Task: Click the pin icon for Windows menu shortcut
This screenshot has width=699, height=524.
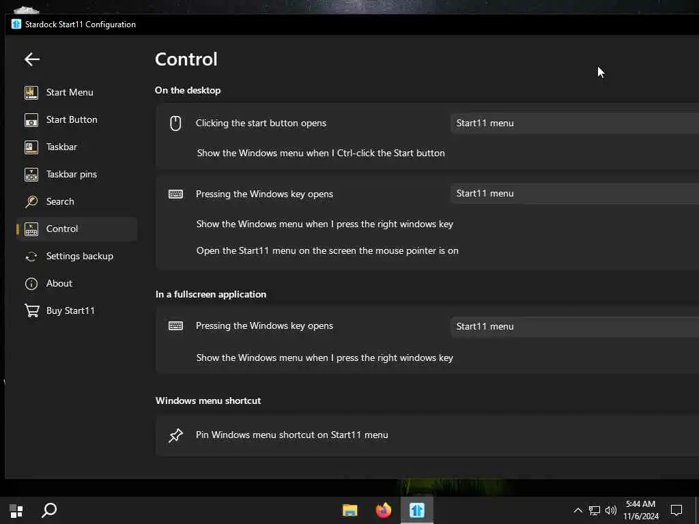Action: 175,435
